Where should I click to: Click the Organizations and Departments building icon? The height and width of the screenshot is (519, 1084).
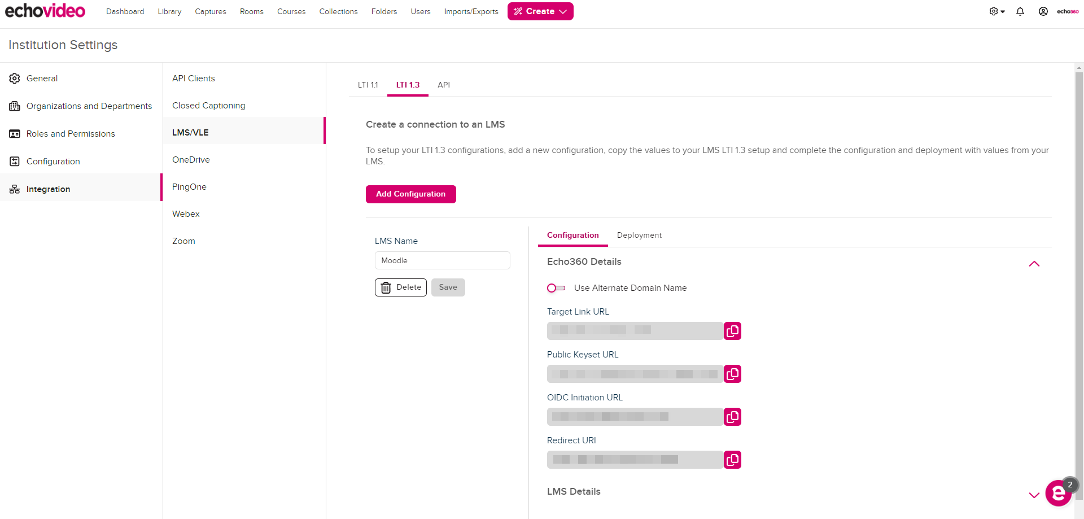[x=15, y=106]
